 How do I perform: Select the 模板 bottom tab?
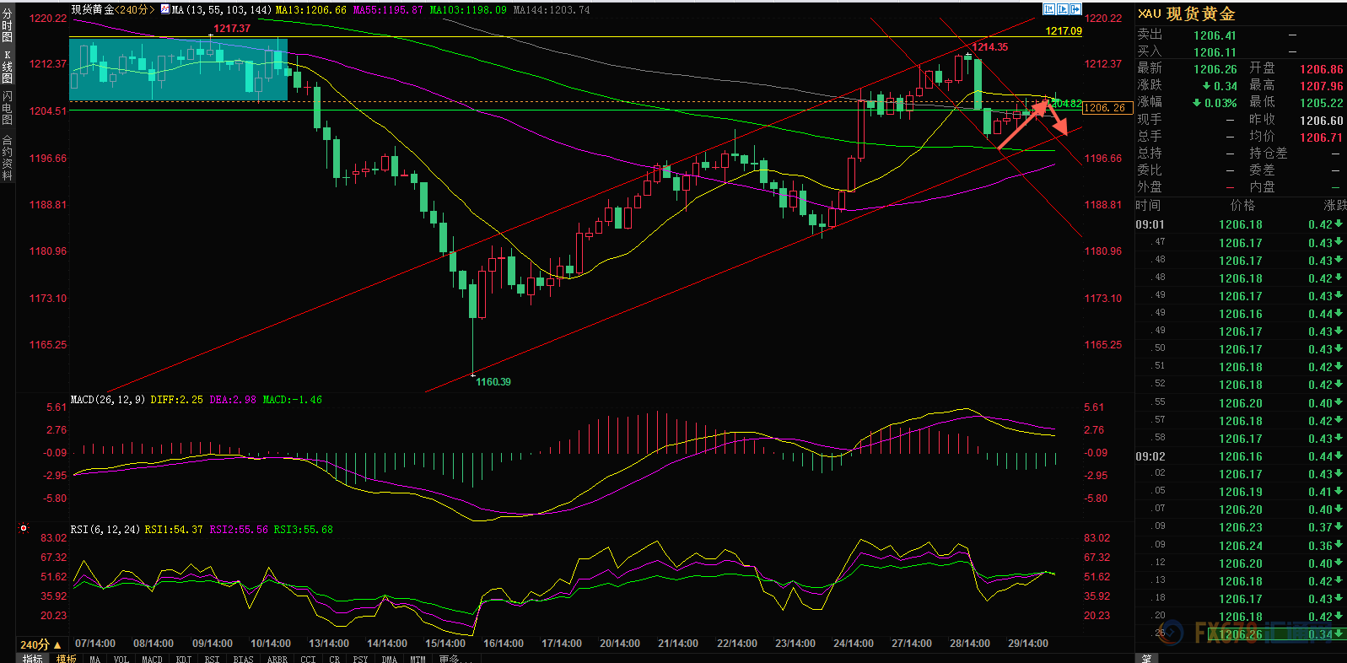pos(67,659)
